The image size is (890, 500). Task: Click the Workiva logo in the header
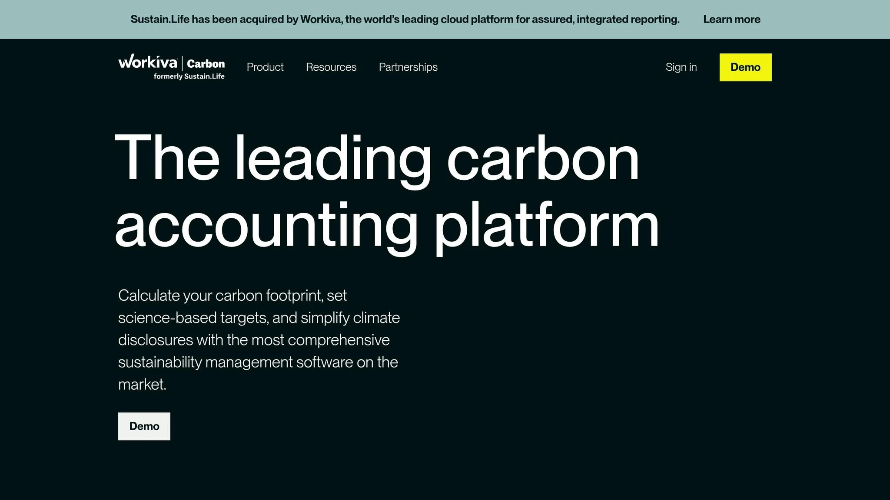148,62
